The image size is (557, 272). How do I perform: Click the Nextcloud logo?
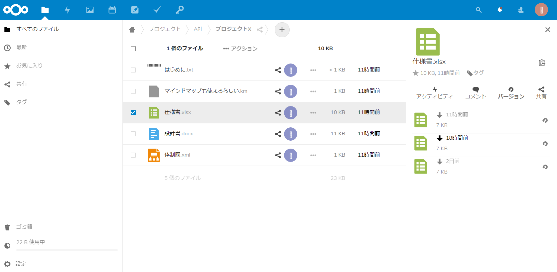point(16,10)
